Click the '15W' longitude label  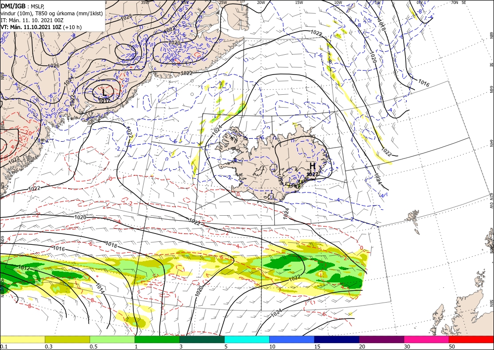point(299,2)
